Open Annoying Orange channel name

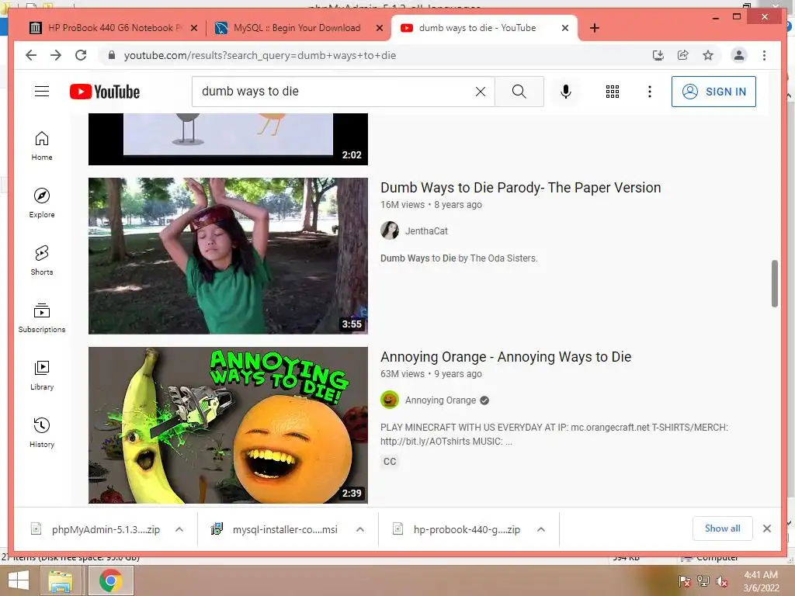pyautogui.click(x=440, y=400)
